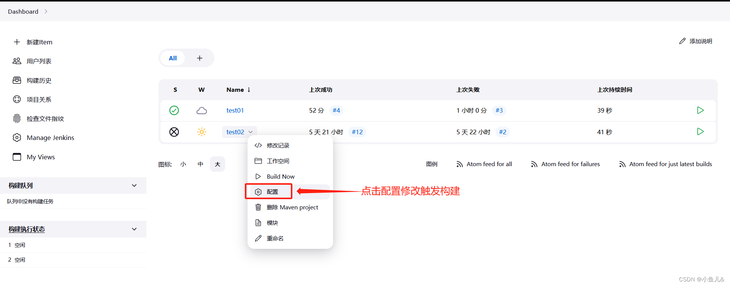Click the sunny weather icon for test02
The height and width of the screenshot is (286, 730).
(202, 132)
